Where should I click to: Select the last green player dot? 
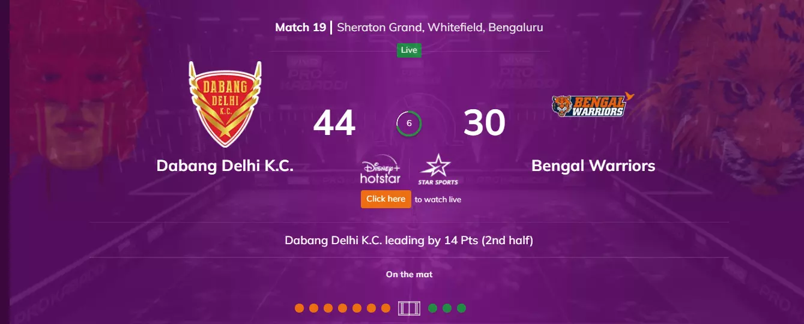coord(461,308)
